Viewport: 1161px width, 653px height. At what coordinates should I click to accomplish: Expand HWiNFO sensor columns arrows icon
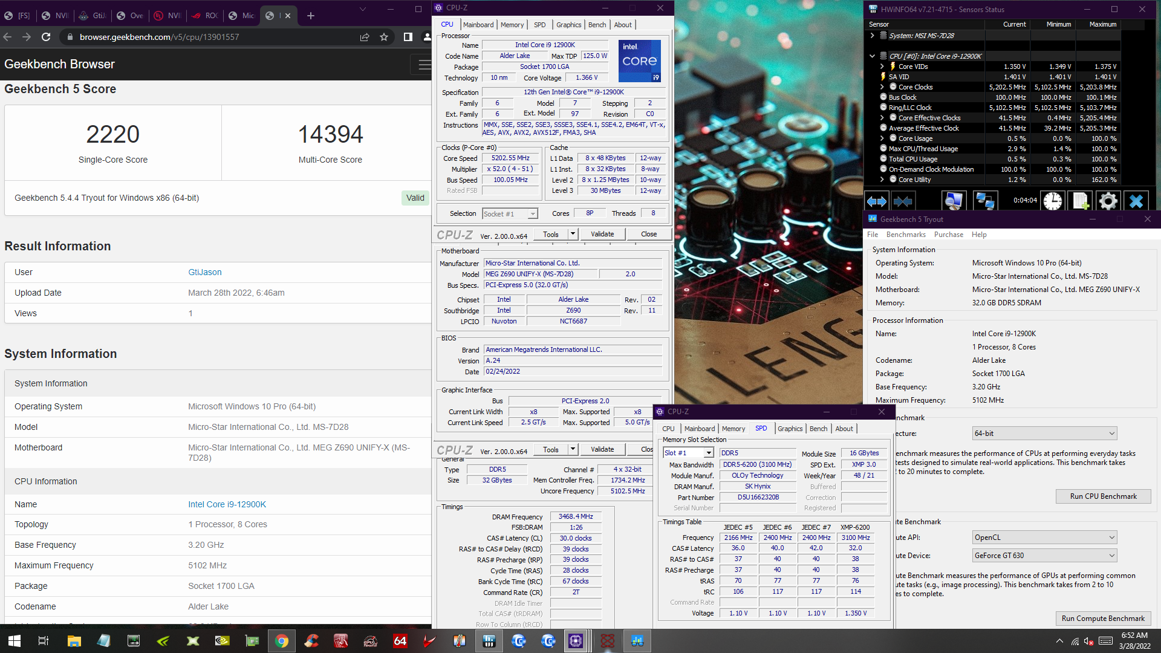(x=877, y=201)
